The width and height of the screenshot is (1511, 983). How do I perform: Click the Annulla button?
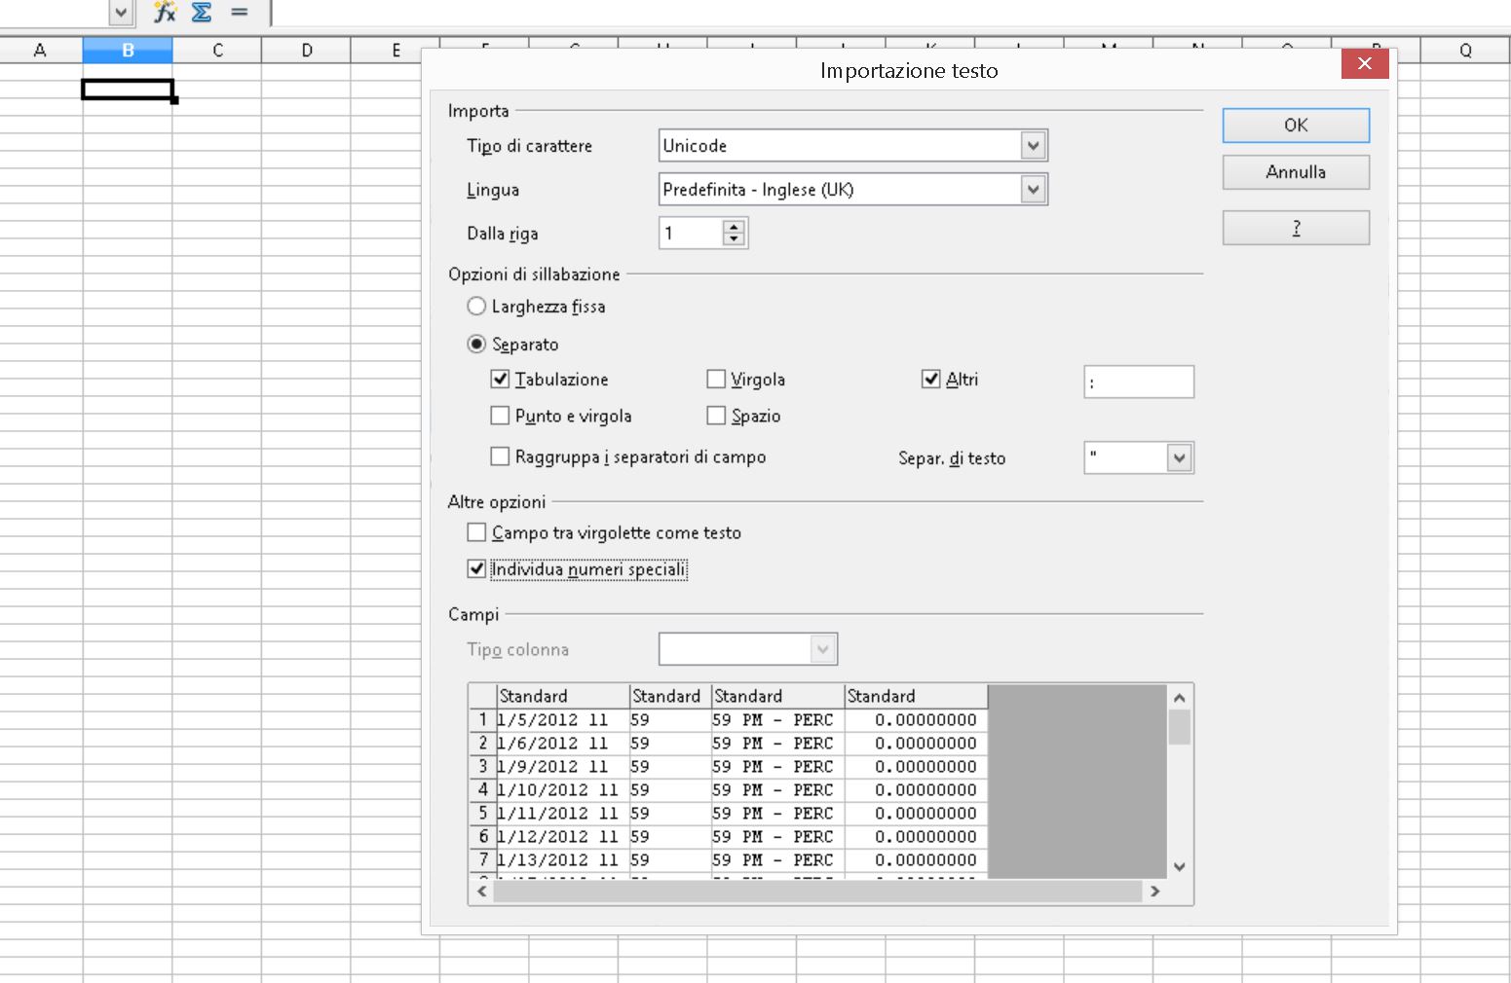(x=1296, y=172)
